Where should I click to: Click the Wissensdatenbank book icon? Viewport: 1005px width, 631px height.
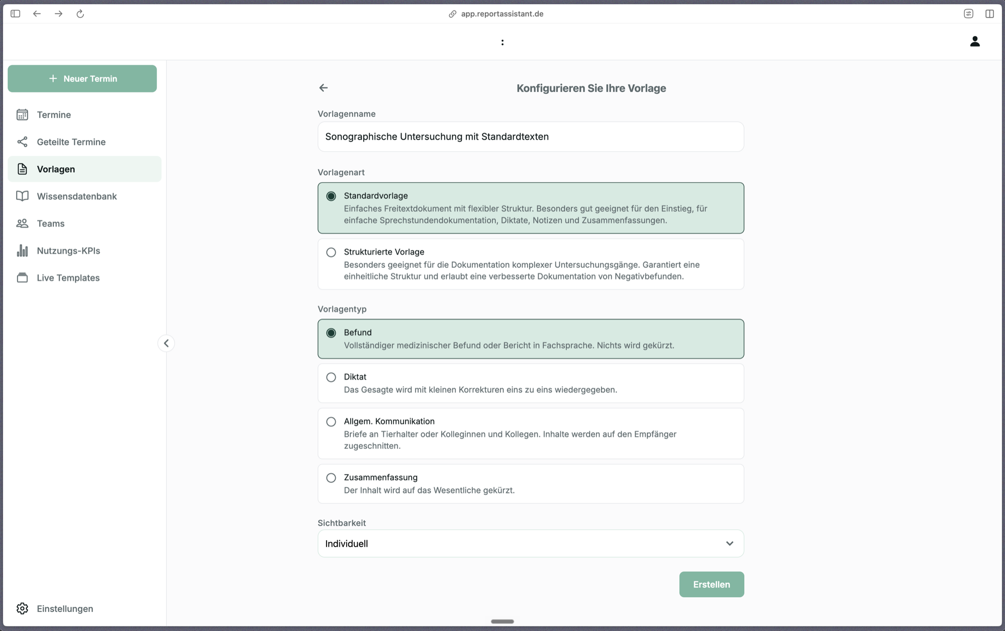tap(22, 196)
